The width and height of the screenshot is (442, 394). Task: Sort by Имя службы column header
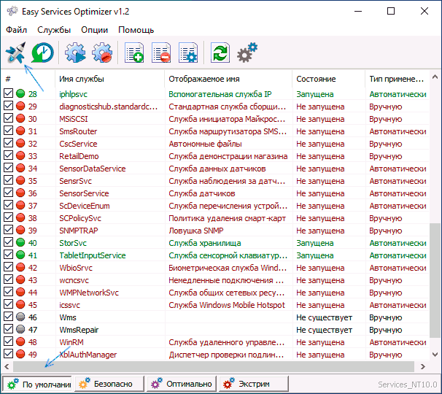coord(109,79)
